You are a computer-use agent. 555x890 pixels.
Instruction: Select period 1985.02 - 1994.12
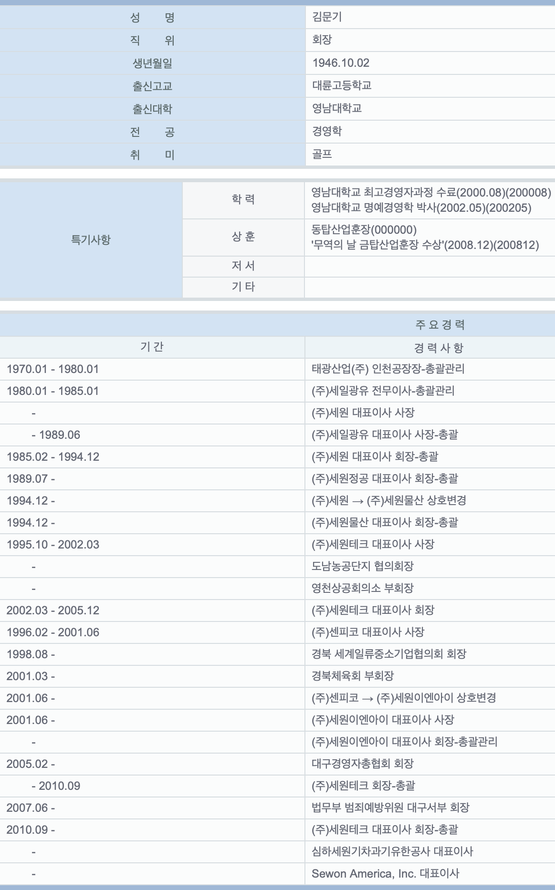(53, 457)
